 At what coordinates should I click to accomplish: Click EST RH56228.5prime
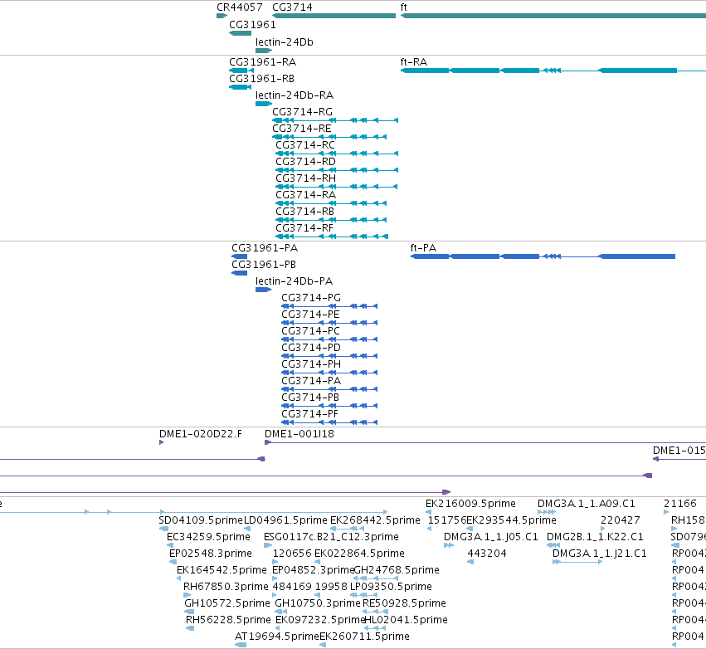[x=228, y=620]
